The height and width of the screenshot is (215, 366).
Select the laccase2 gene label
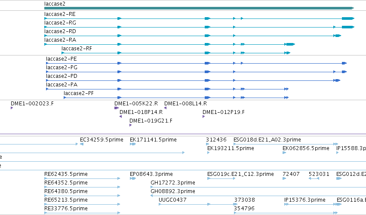(x=55, y=4)
